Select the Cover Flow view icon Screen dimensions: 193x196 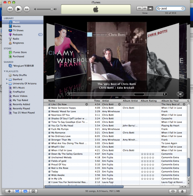[x=150, y=8]
